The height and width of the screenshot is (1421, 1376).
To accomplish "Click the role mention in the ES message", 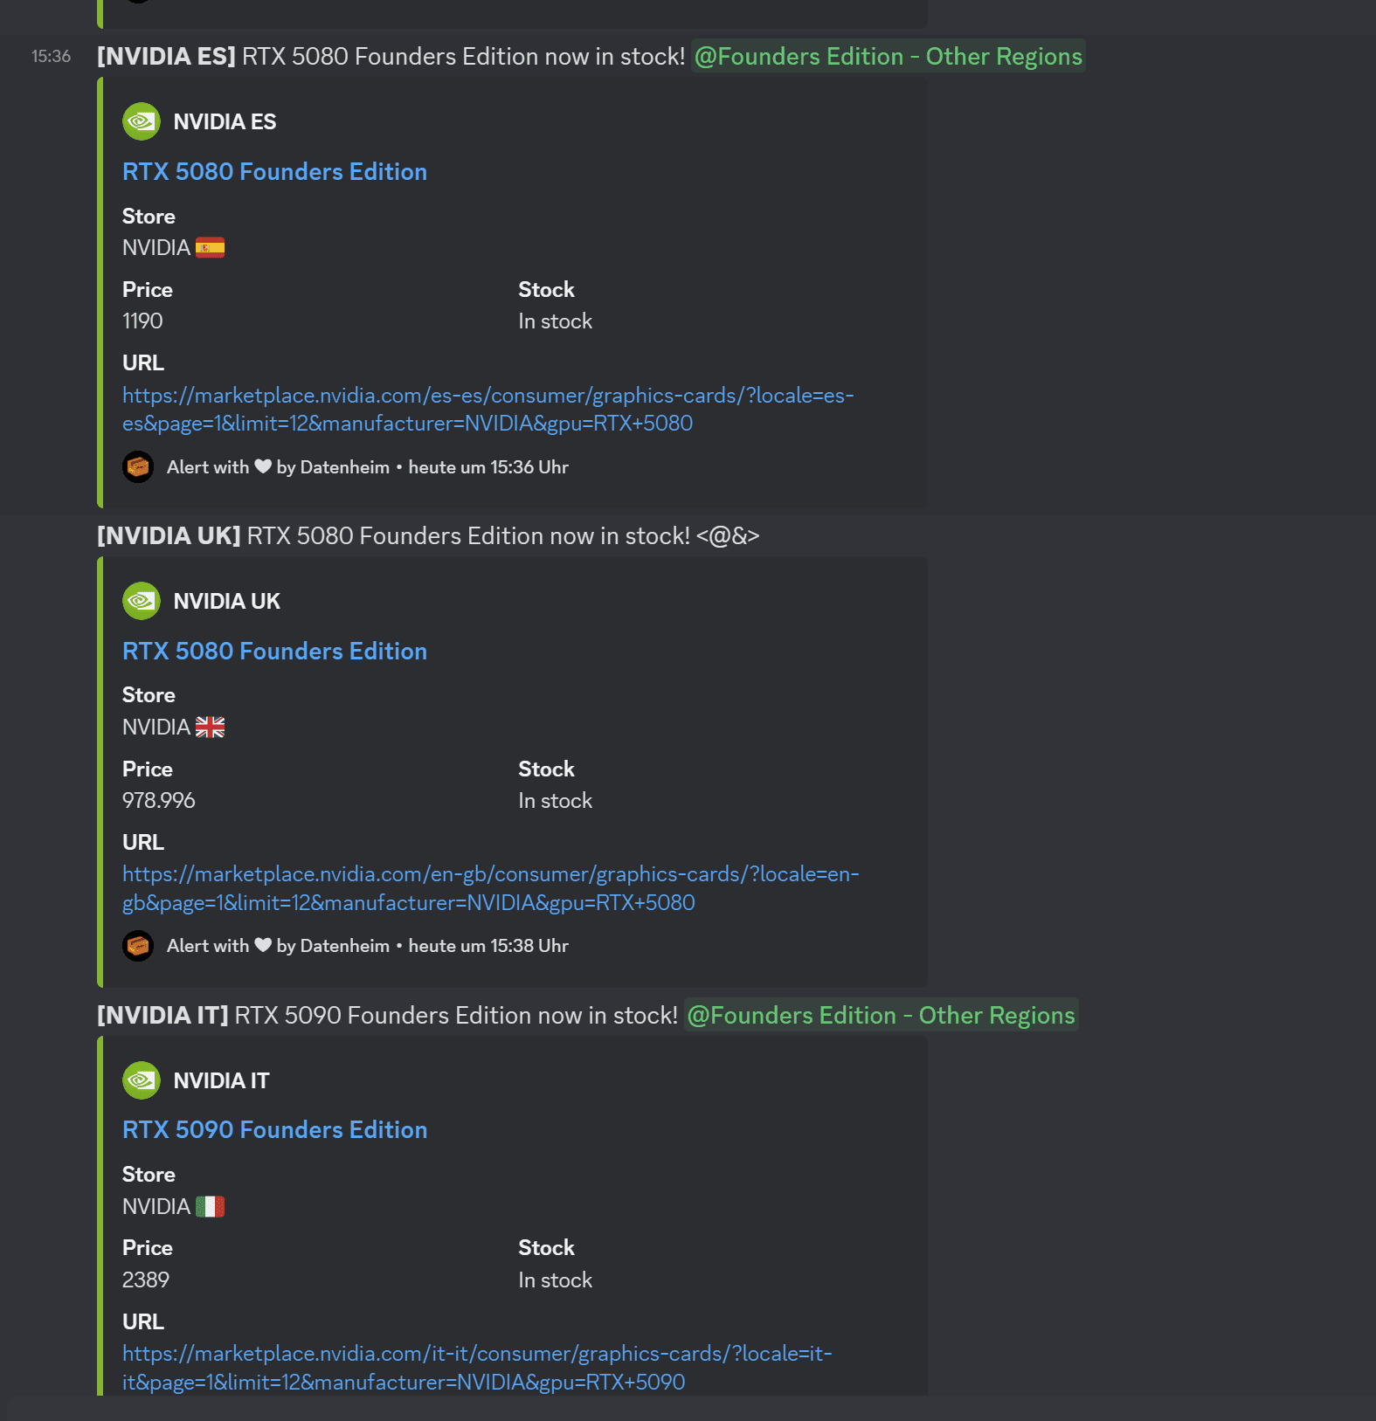I will tap(888, 56).
